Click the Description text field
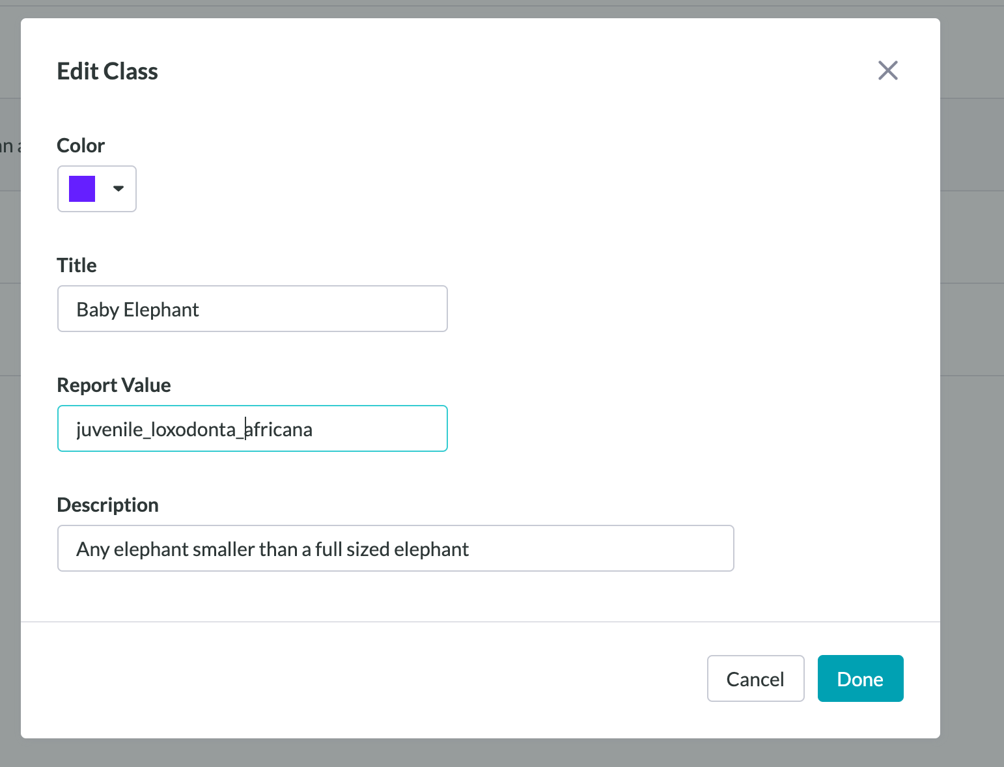 coord(396,548)
